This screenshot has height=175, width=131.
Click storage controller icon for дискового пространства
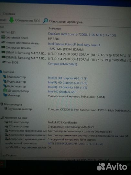(7, 130)
